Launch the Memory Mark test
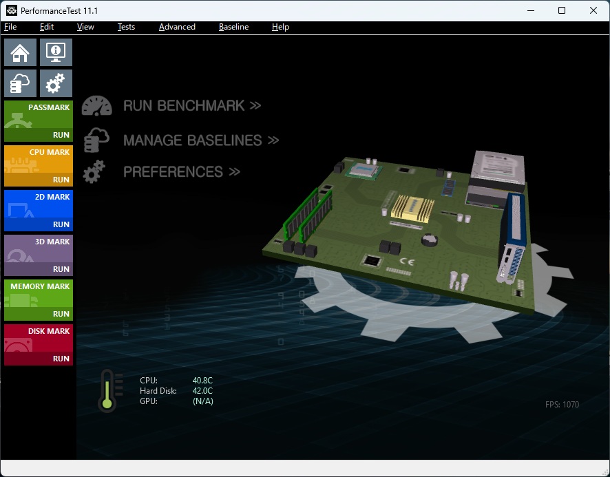 [x=39, y=300]
